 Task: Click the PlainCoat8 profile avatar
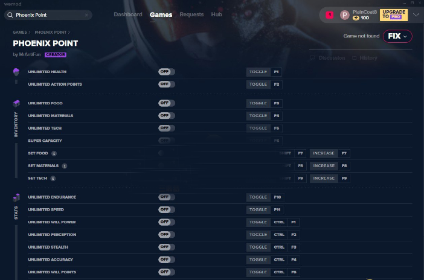(x=344, y=15)
